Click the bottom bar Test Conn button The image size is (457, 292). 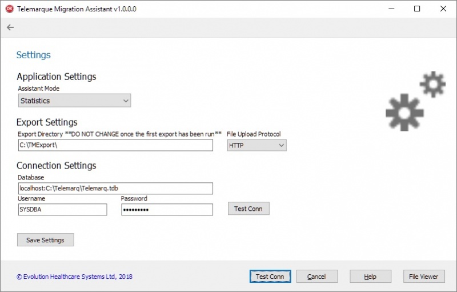pos(270,277)
